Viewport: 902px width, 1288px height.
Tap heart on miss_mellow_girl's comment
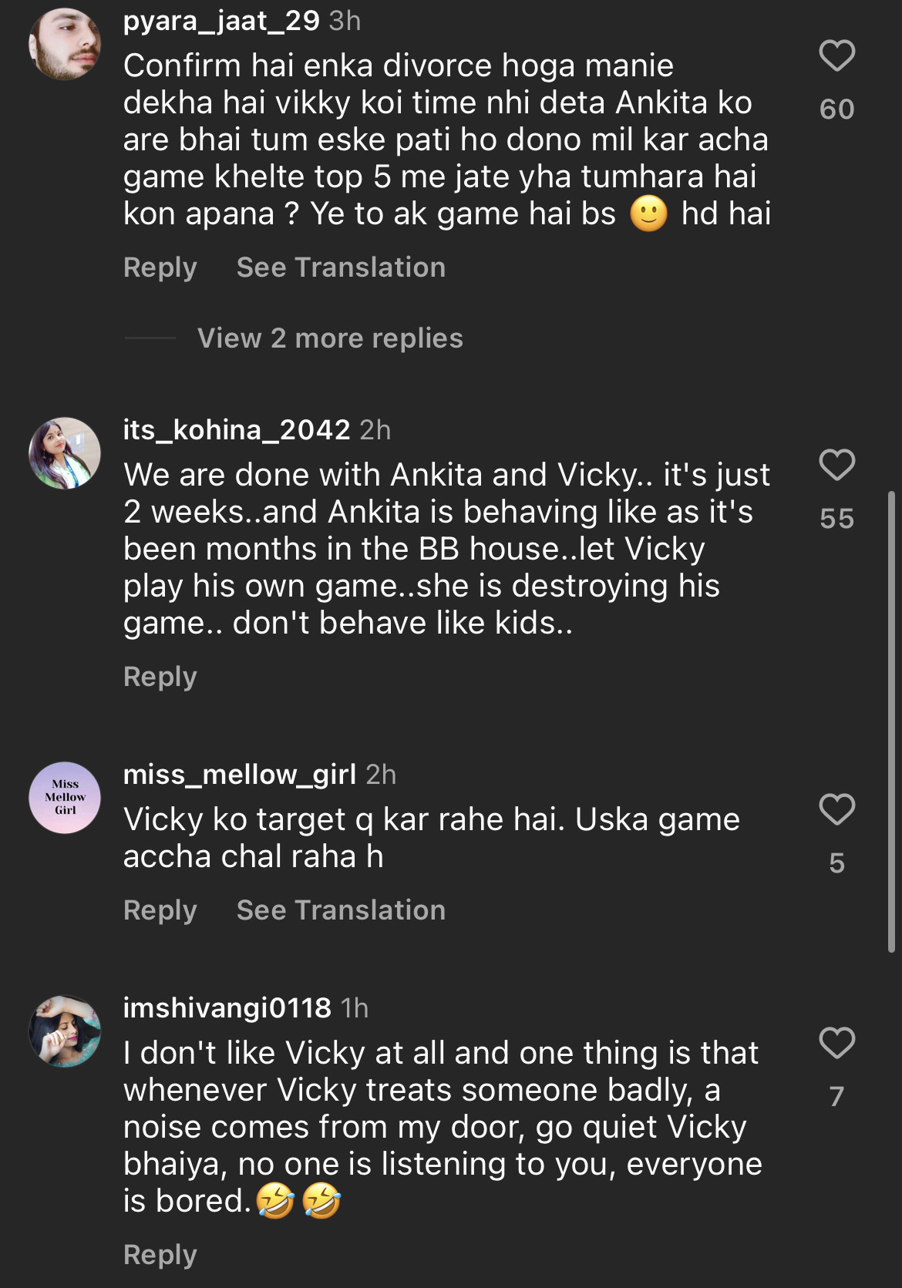[836, 810]
